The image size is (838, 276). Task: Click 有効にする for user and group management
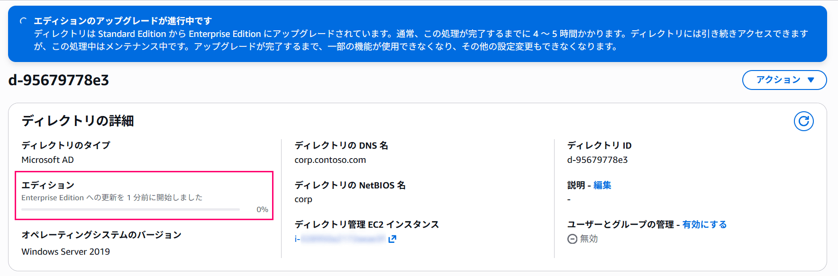pos(704,224)
